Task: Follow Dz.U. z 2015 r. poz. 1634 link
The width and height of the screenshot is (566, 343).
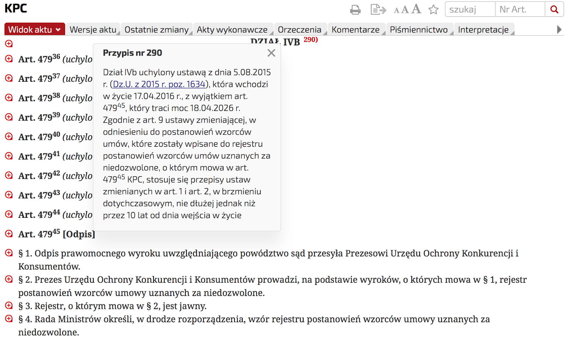Action: coord(159,84)
